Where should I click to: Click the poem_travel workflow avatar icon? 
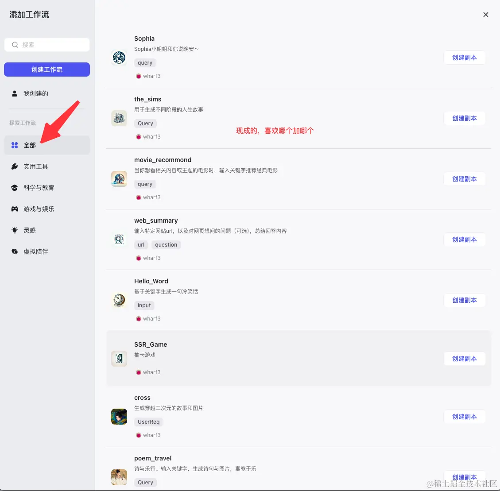click(119, 477)
